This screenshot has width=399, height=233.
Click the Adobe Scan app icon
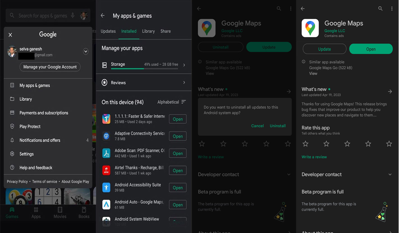click(106, 153)
